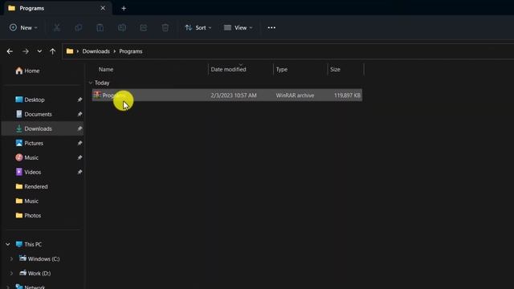This screenshot has height=289, width=514.
Task: Expand chevron before Downloads in breadcrumb
Action: point(78,51)
